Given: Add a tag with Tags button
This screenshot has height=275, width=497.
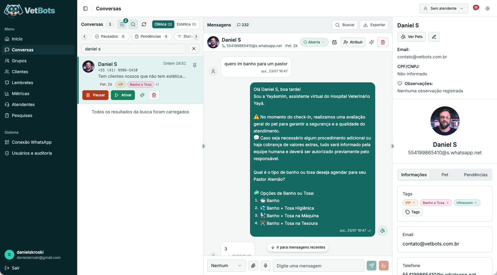Looking at the screenshot, I should pyautogui.click(x=413, y=212).
